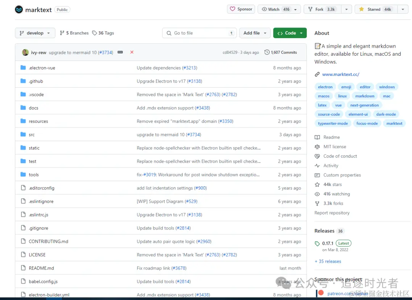Focus the Go to file search field
The height and width of the screenshot is (300, 412).
point(200,33)
